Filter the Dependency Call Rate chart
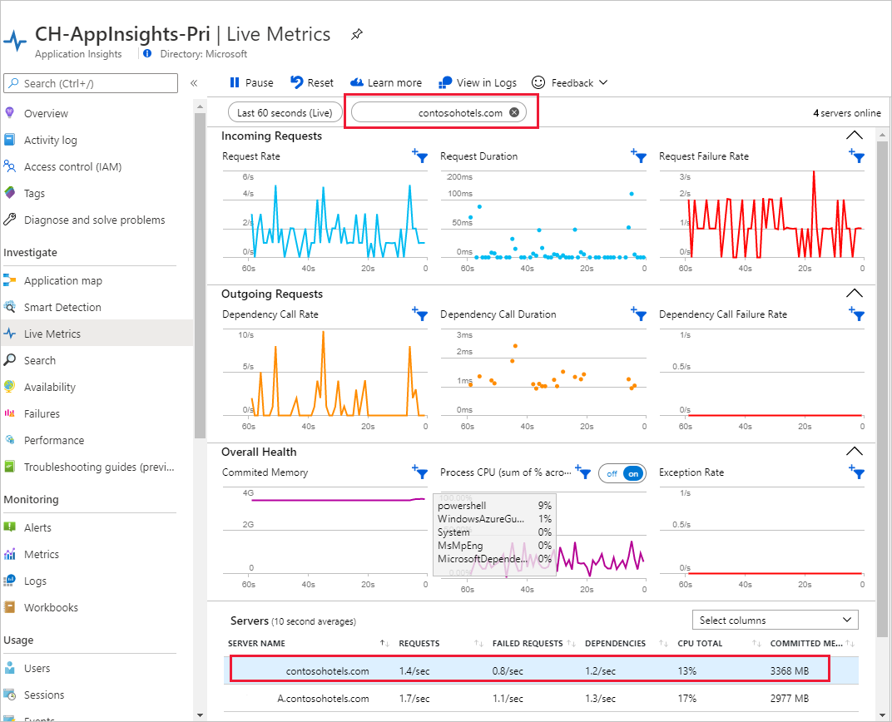 click(419, 314)
